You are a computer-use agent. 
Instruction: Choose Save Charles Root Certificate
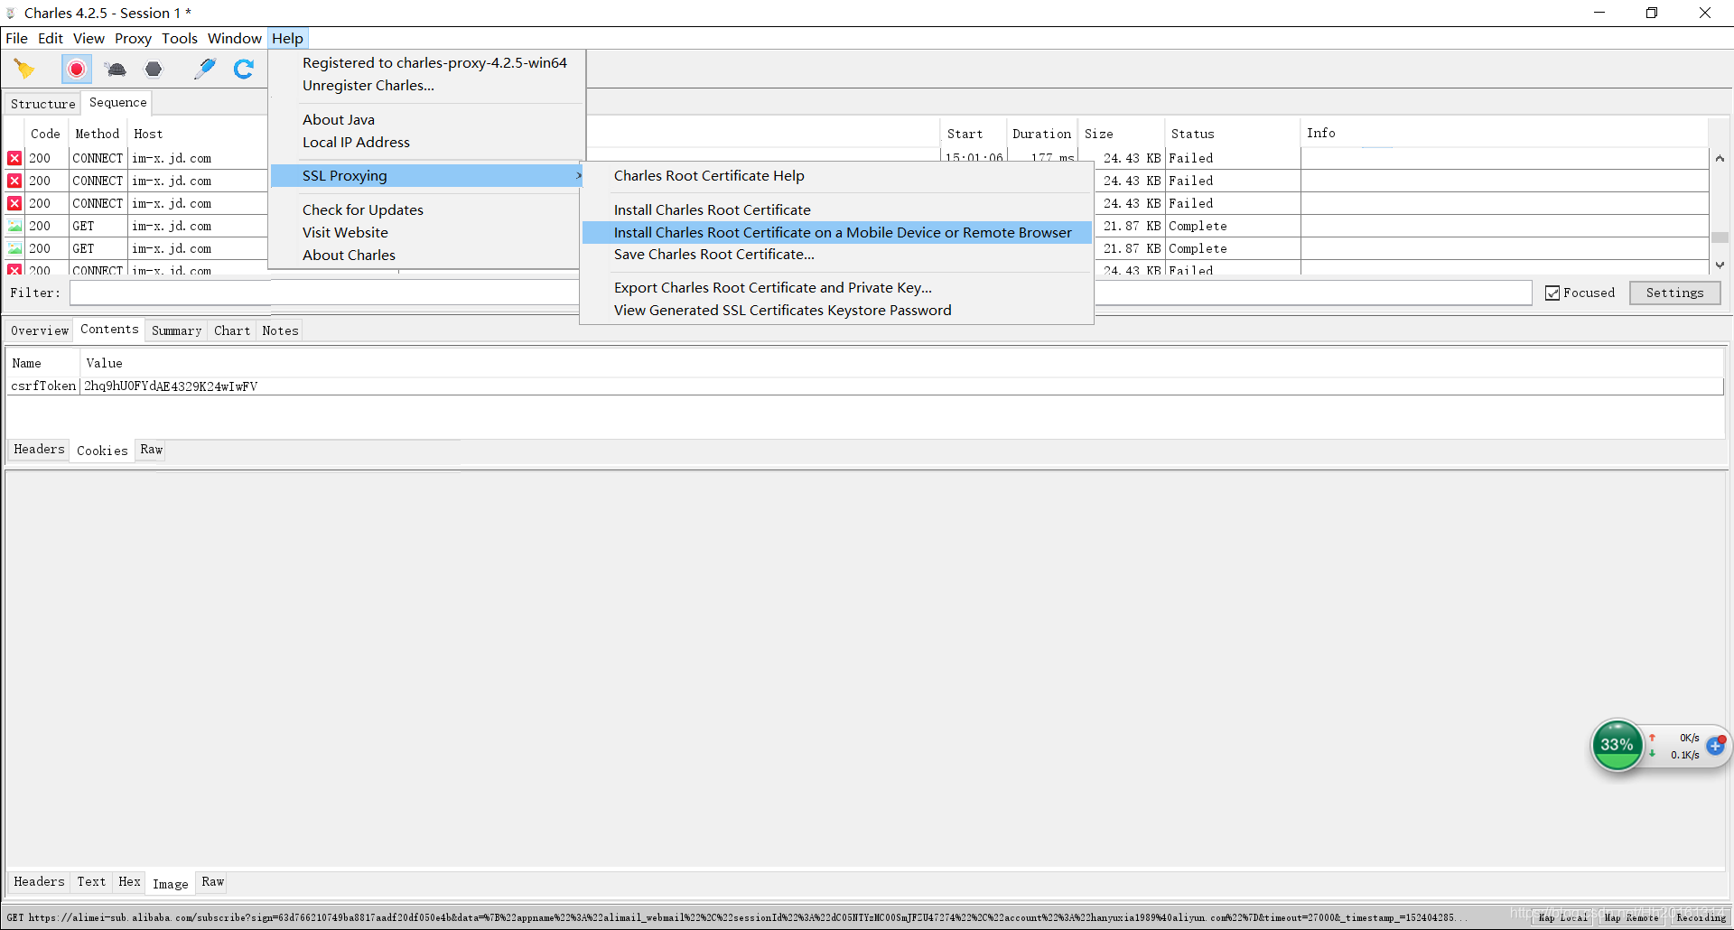(x=714, y=254)
